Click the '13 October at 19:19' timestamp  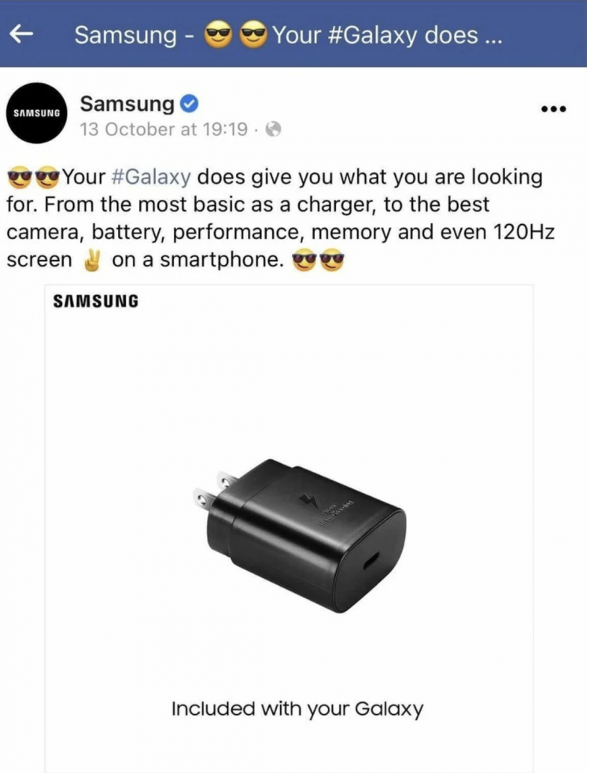point(164,129)
